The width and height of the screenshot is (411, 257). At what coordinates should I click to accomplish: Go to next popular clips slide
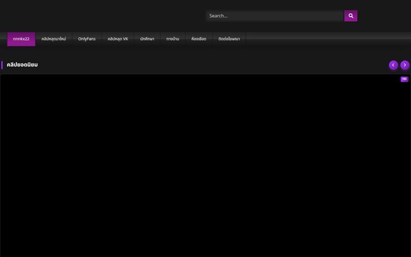(x=405, y=65)
